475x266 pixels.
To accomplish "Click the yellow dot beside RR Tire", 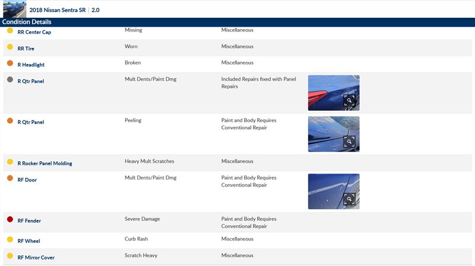I will pyautogui.click(x=10, y=47).
